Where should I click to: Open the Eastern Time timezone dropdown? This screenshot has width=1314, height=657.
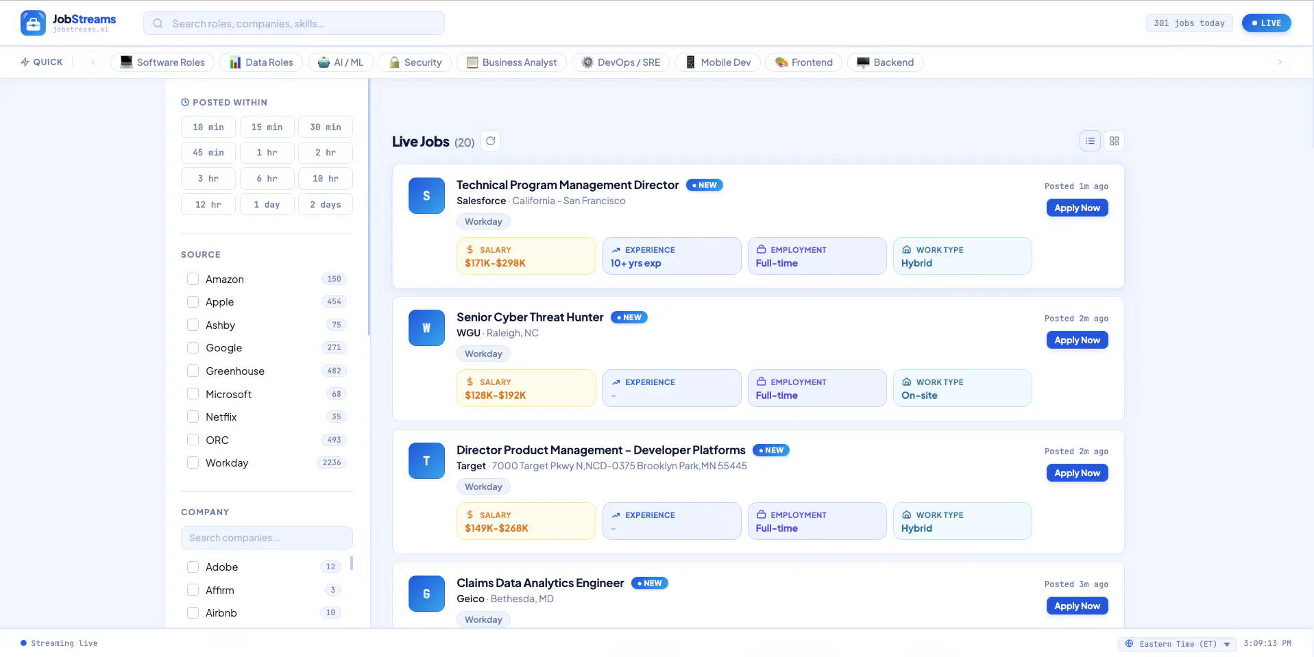click(1178, 644)
